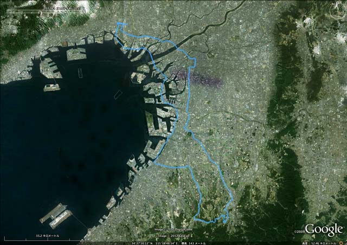Click the outlined rectangular area in bay
The image size is (347, 245).
(x=118, y=94)
